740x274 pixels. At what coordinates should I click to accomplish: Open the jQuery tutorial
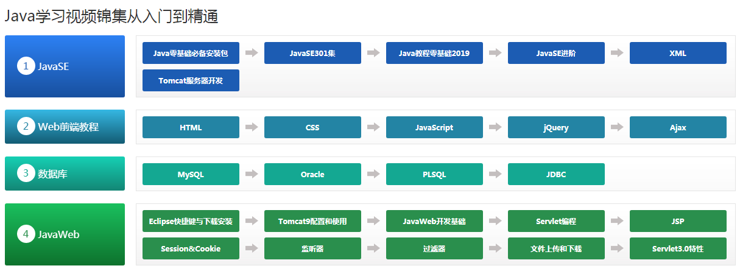point(556,127)
